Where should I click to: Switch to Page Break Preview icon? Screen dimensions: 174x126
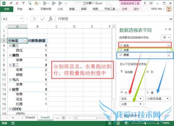coord(126,123)
